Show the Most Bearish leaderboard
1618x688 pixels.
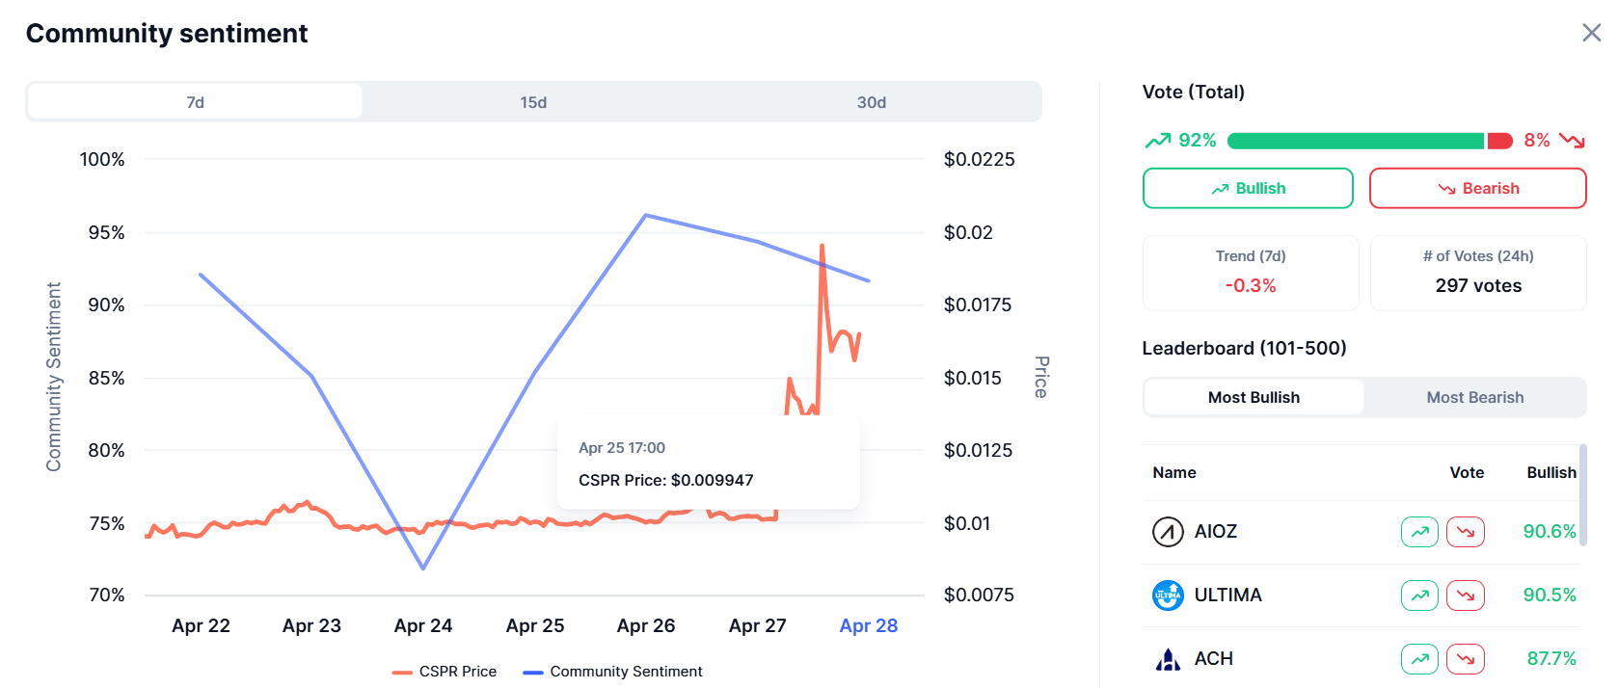tap(1474, 397)
